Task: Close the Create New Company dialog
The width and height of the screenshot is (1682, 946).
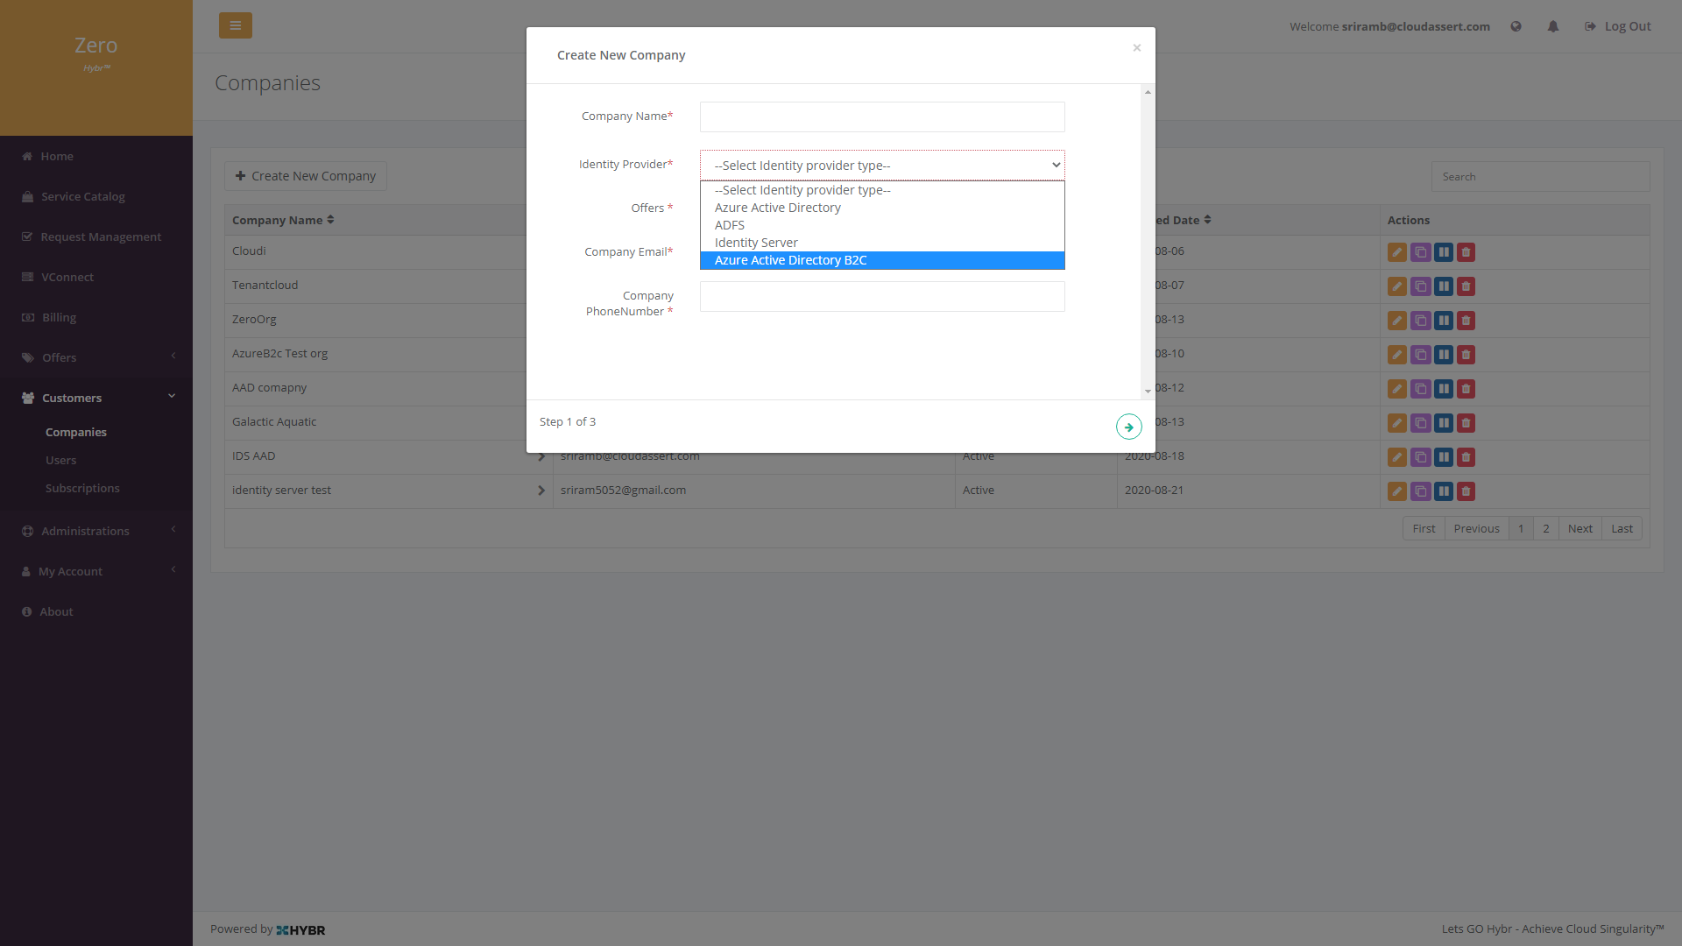Action: pyautogui.click(x=1136, y=48)
